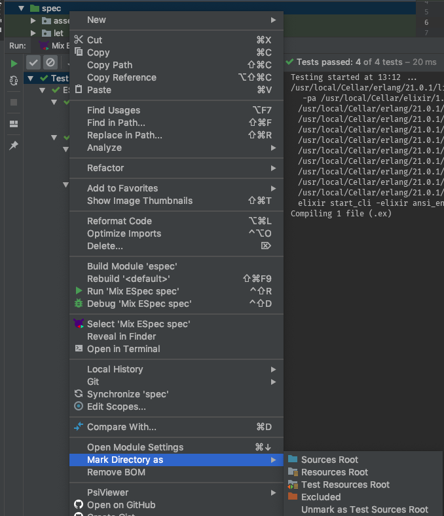The width and height of the screenshot is (444, 516).
Task: Choose Optimize Imports
Action: point(176,233)
